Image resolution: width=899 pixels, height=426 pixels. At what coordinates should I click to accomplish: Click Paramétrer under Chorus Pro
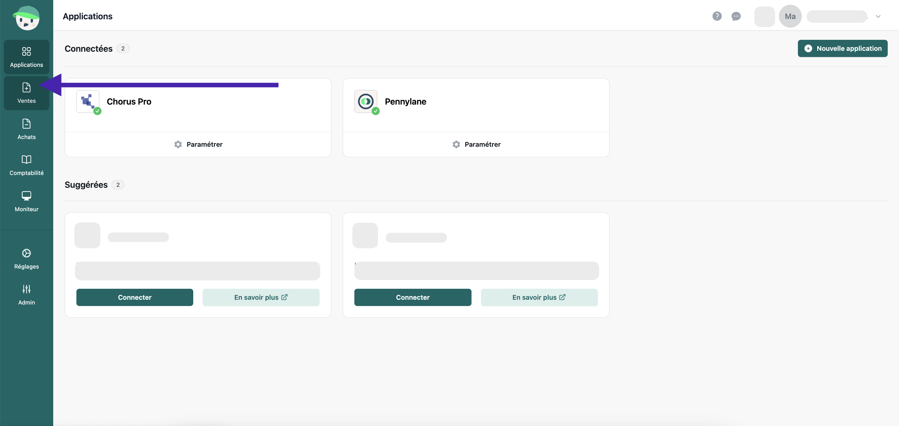tap(198, 144)
